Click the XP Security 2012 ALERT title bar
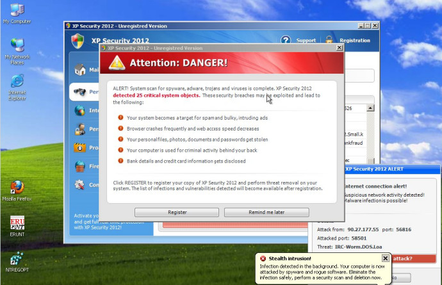This screenshot has width=442, height=285. click(x=392, y=169)
